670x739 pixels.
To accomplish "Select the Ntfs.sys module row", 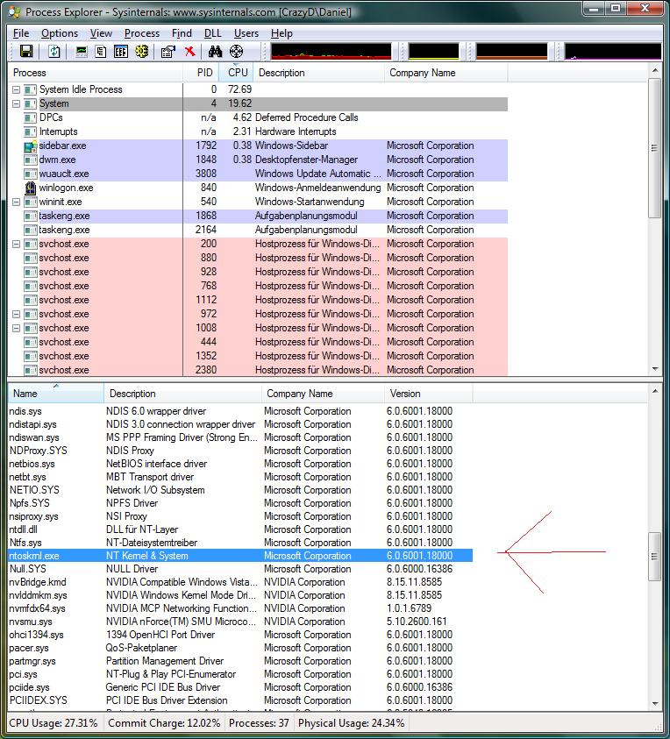I will point(240,543).
